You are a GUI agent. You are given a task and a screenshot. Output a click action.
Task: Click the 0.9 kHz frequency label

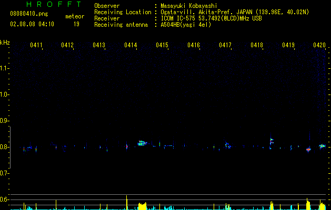(4, 121)
